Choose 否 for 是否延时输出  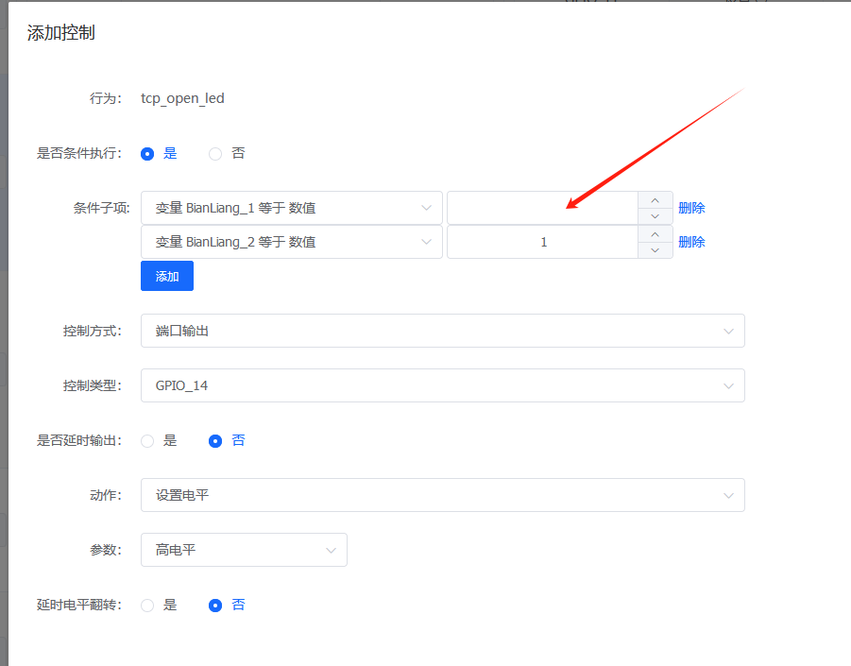click(x=215, y=440)
